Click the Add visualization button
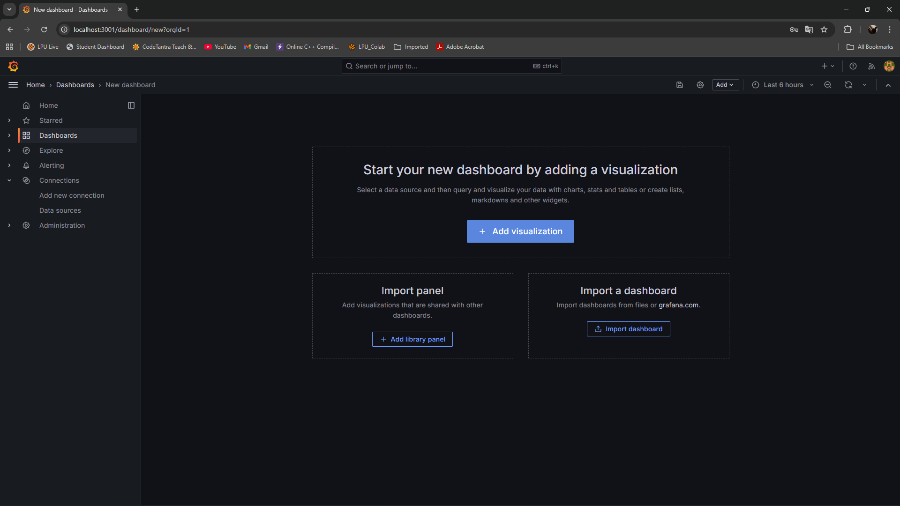 click(x=520, y=231)
